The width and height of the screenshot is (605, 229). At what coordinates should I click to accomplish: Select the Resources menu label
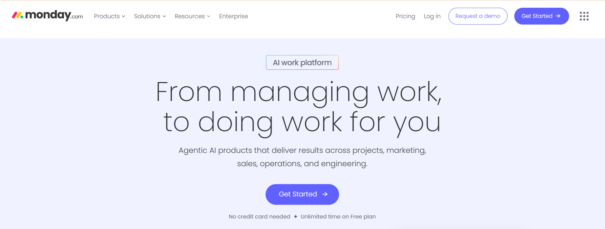click(190, 16)
